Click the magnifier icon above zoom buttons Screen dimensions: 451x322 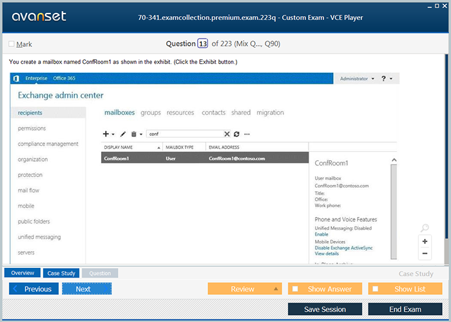click(424, 228)
